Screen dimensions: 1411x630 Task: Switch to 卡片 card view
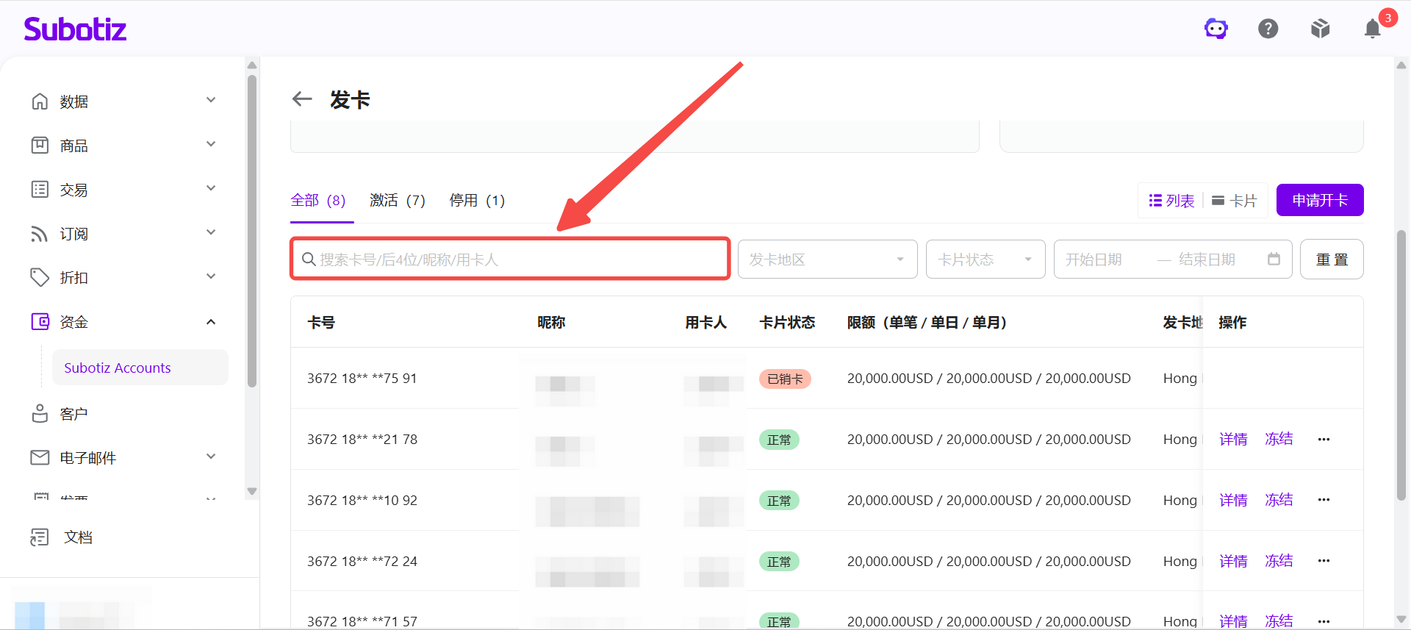[1235, 200]
